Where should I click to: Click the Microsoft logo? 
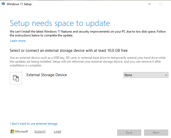pos(19,131)
